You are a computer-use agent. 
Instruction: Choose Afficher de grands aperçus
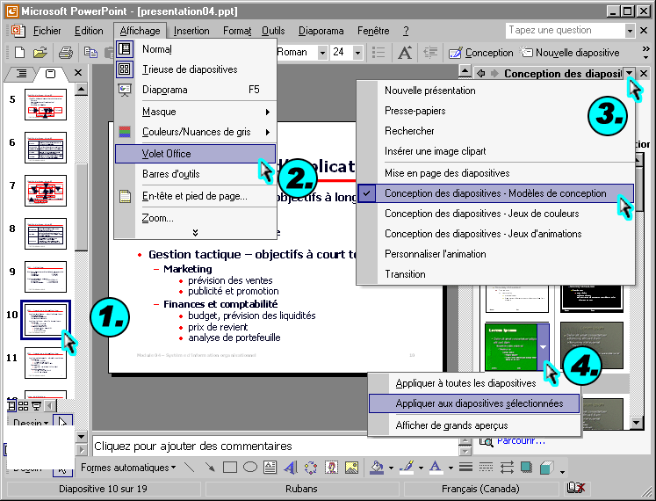474,425
